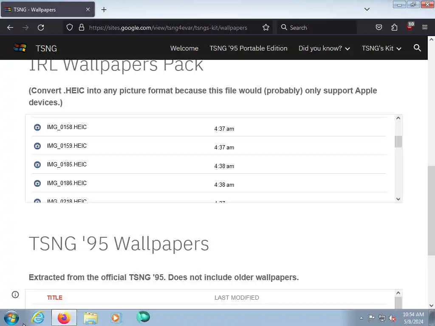This screenshot has width=435, height=326.
Task: Focus the browser Search box
Action: tap(317, 28)
